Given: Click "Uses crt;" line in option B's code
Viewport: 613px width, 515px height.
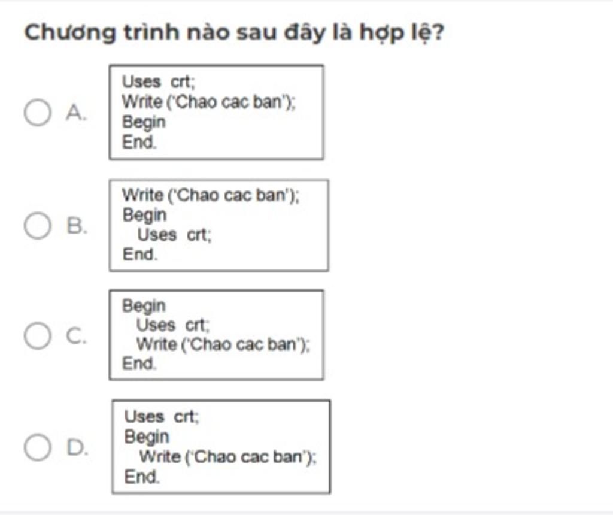Looking at the screenshot, I should tap(174, 235).
